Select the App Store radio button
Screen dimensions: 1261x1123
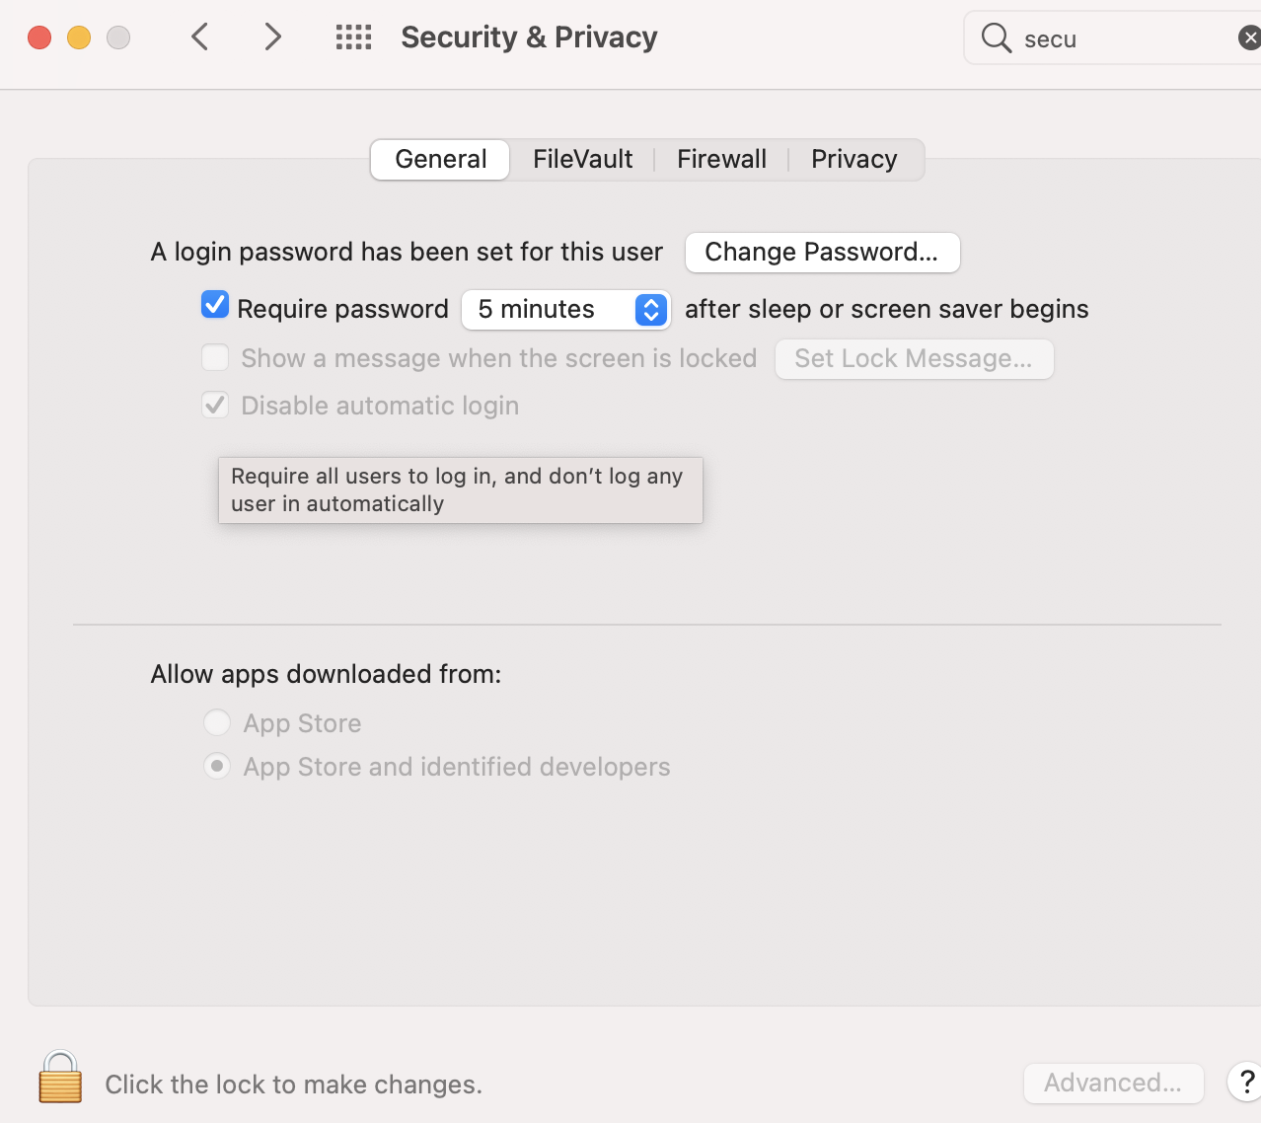(x=217, y=722)
